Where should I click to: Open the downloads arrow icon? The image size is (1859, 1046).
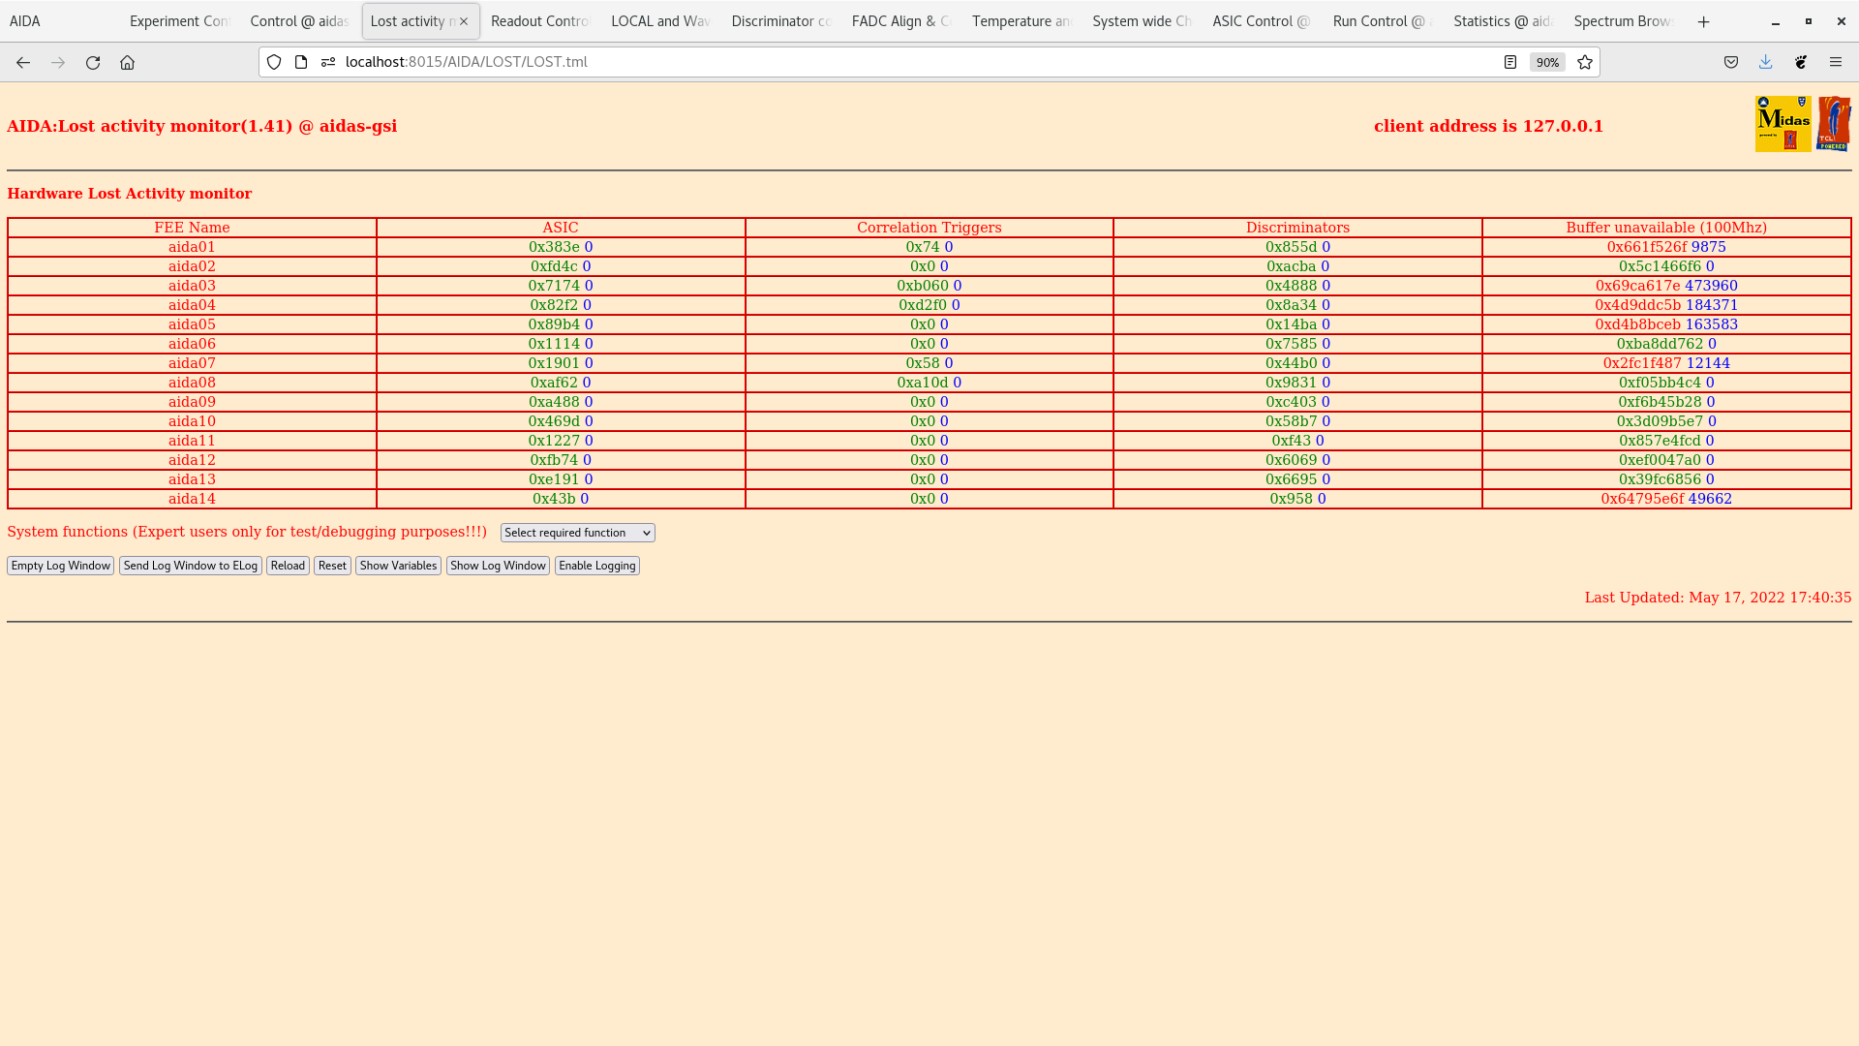(1766, 62)
